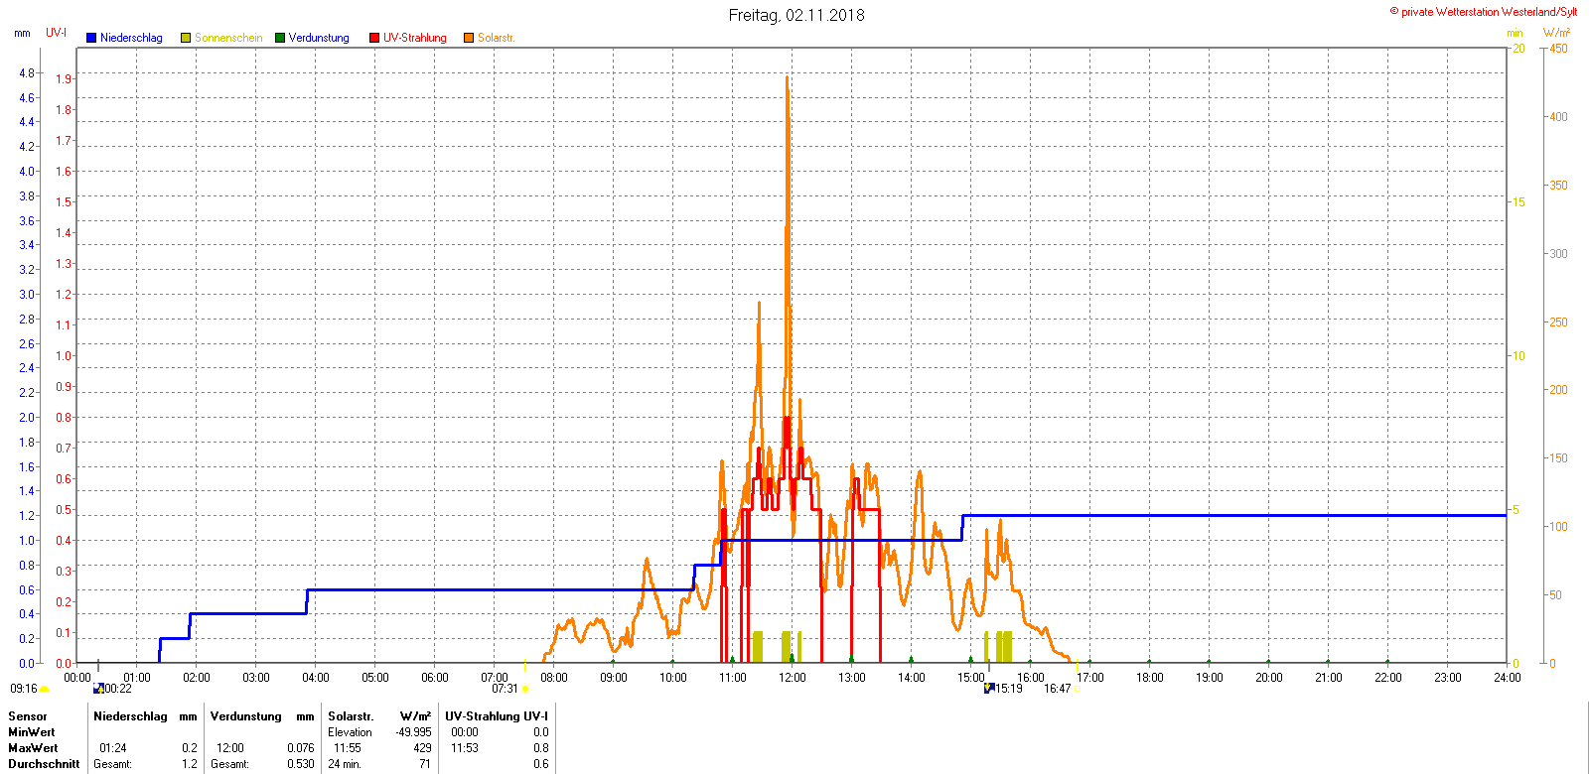Click the Niederschlag total value 1.2
The height and width of the screenshot is (774, 1589).
[190, 764]
